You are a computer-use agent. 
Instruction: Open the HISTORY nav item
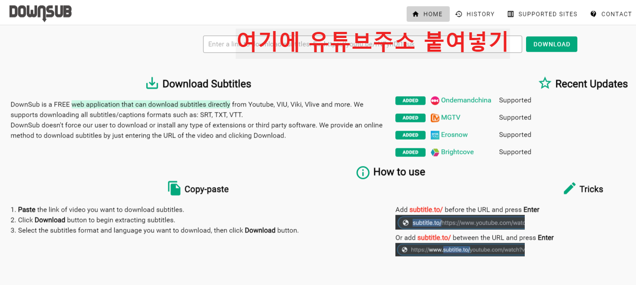475,14
